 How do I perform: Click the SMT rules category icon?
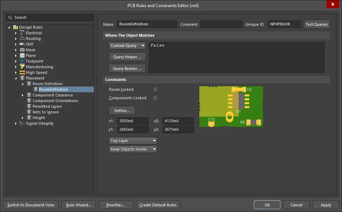pos(22,44)
